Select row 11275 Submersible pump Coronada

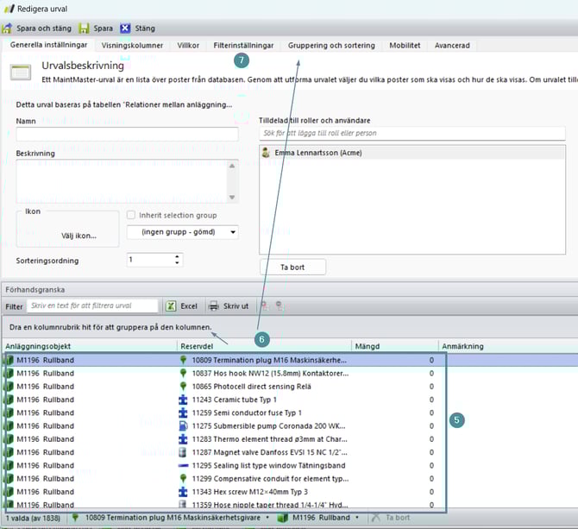289,425
